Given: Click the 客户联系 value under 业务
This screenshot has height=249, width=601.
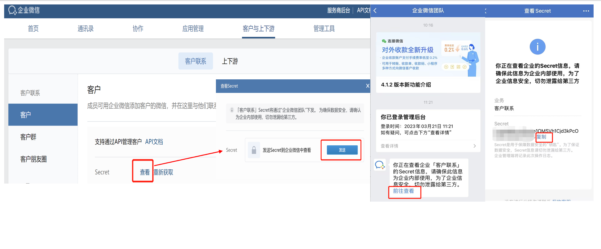Looking at the screenshot, I should tap(504, 108).
